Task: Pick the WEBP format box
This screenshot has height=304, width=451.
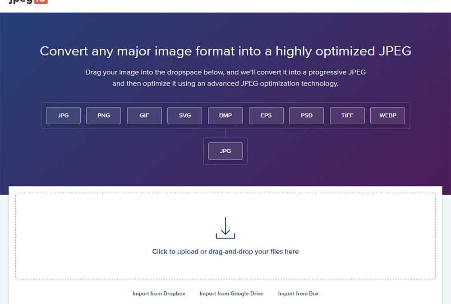Action: (x=387, y=115)
